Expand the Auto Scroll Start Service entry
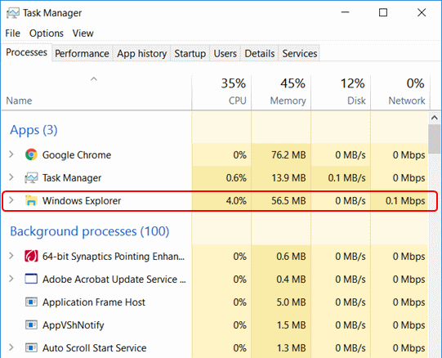This screenshot has width=442, height=358. [11, 347]
